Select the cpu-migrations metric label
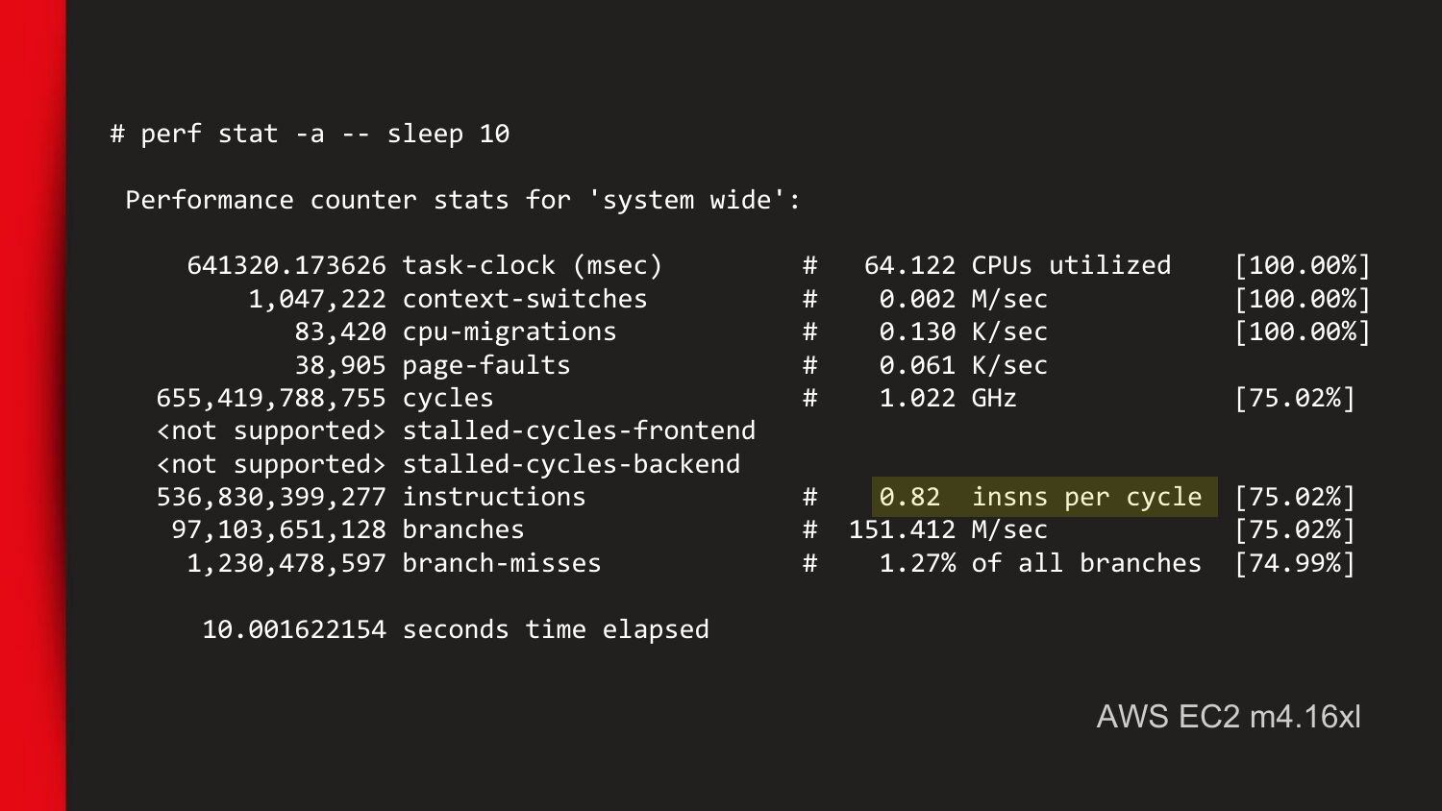 pos(510,332)
